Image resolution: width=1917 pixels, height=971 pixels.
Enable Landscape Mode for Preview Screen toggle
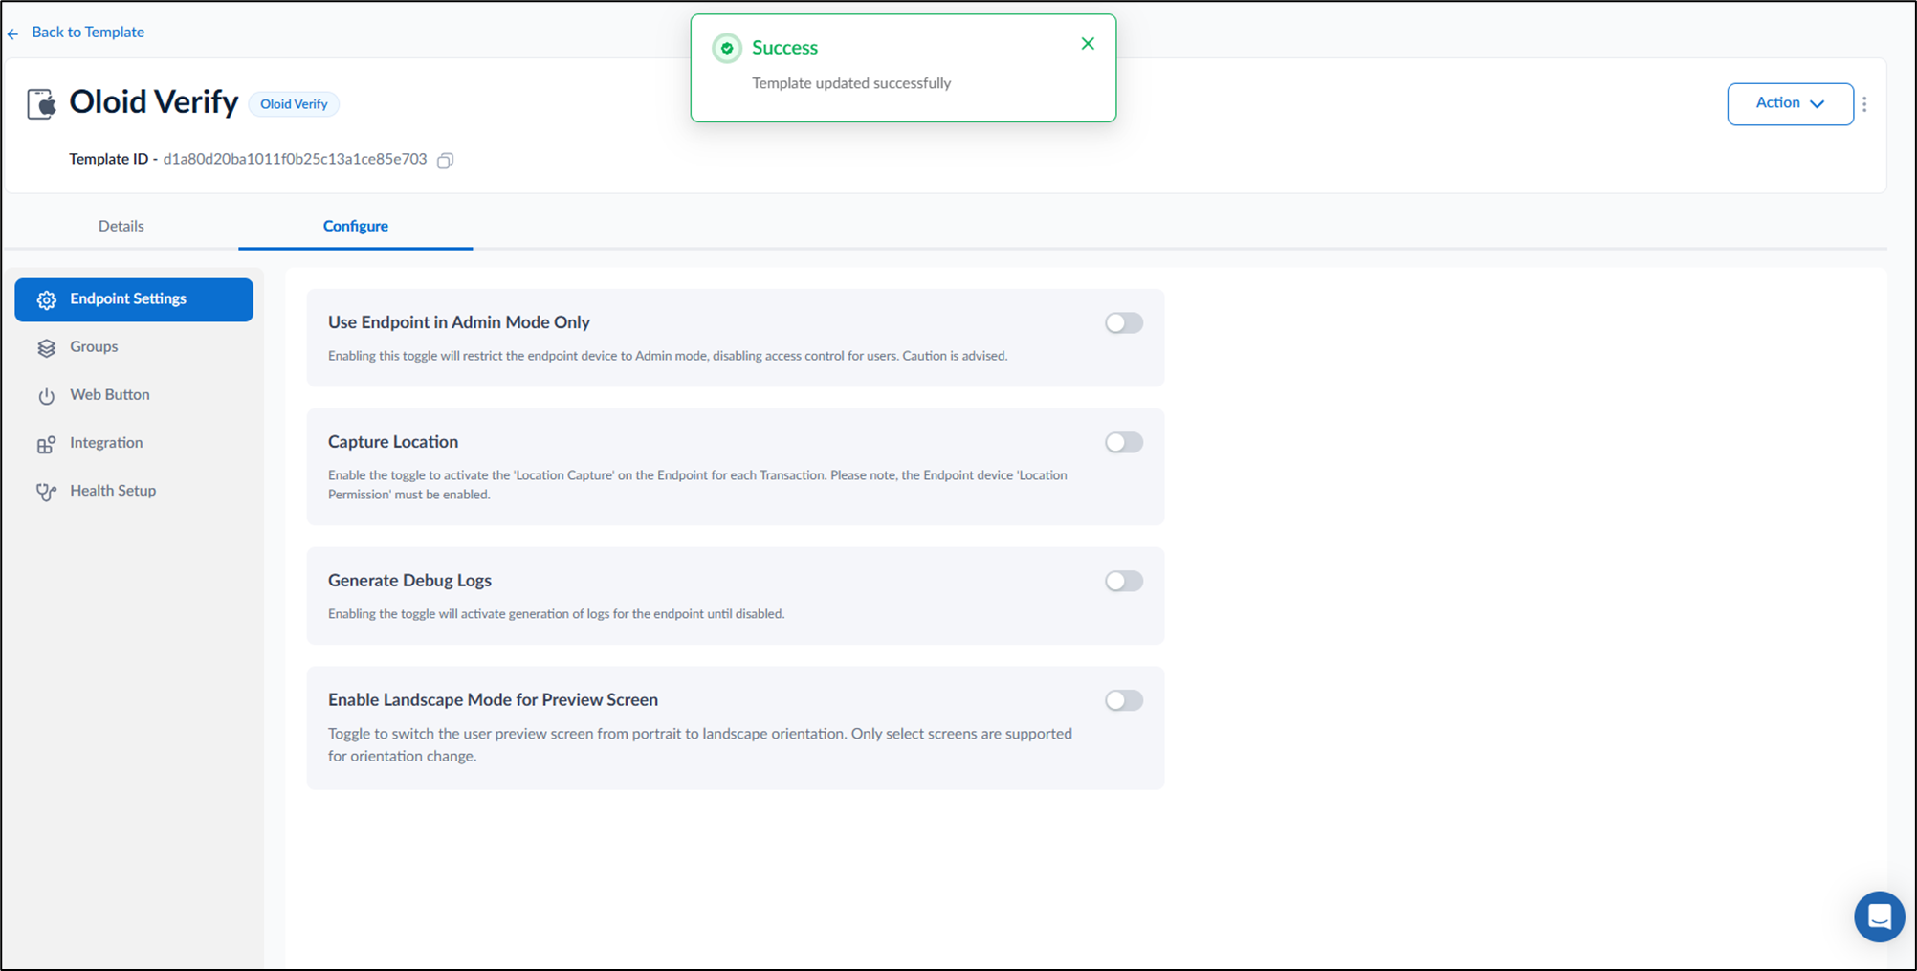[1124, 701]
